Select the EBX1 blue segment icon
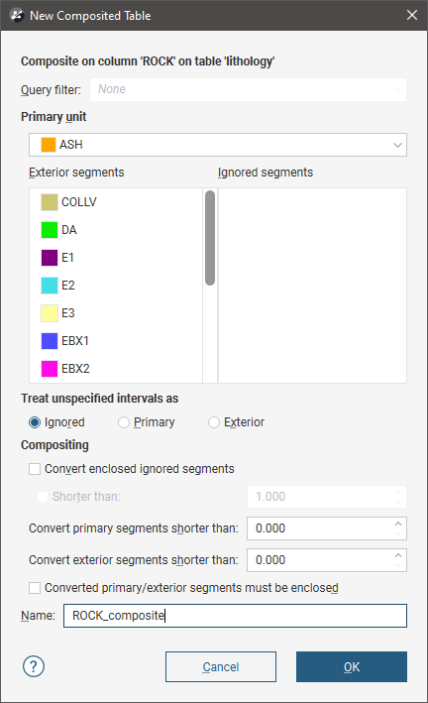This screenshot has width=428, height=703. pyautogui.click(x=50, y=341)
